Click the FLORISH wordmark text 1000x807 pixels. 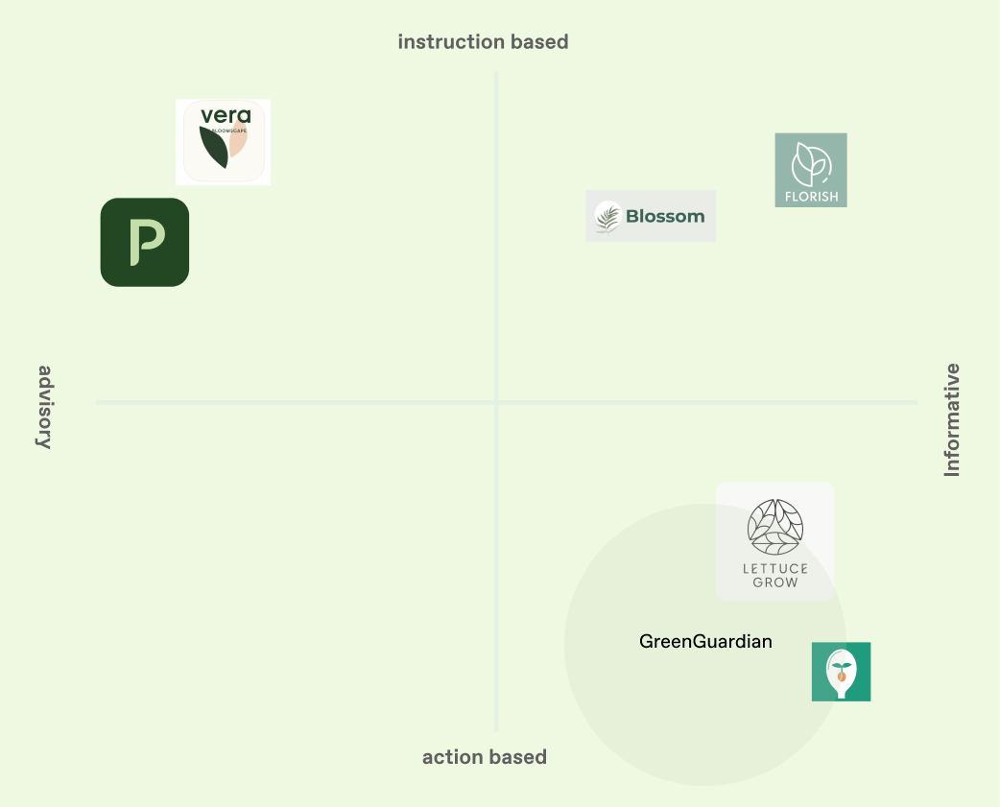(811, 197)
